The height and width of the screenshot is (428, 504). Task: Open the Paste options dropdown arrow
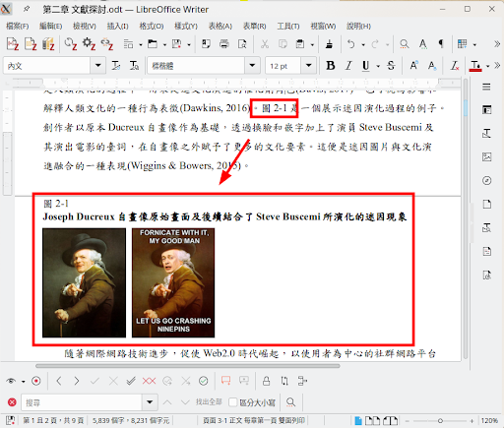click(x=312, y=44)
